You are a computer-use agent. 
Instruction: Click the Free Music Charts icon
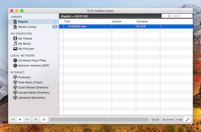tap(15, 82)
